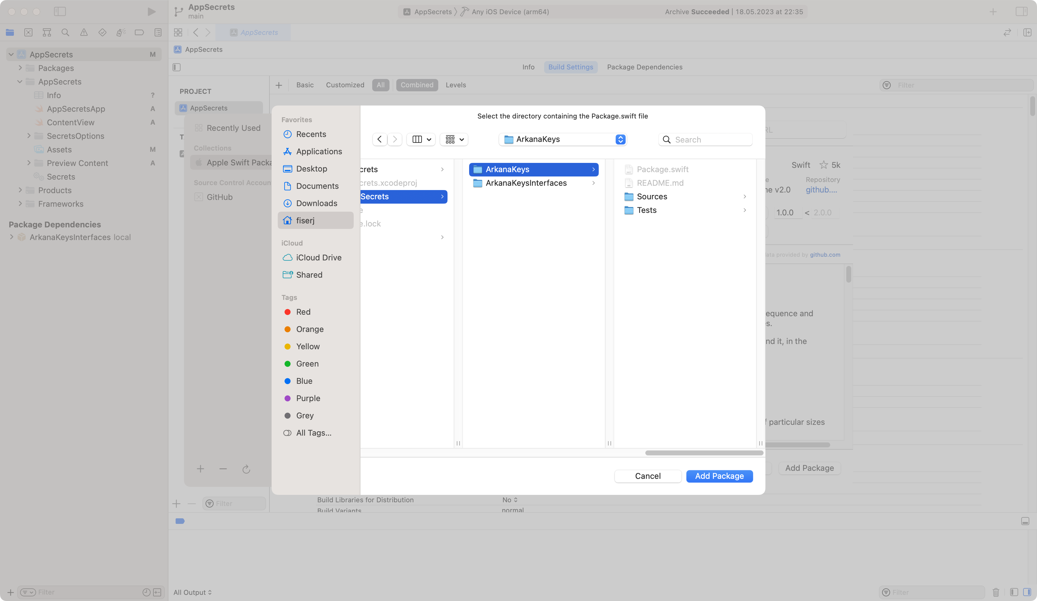
Task: Click the github.com repository link
Action: point(822,190)
